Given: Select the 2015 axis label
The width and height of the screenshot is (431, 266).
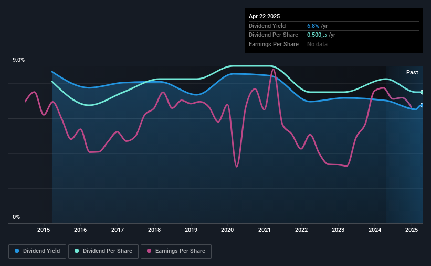Looking at the screenshot, I should coord(44,230).
